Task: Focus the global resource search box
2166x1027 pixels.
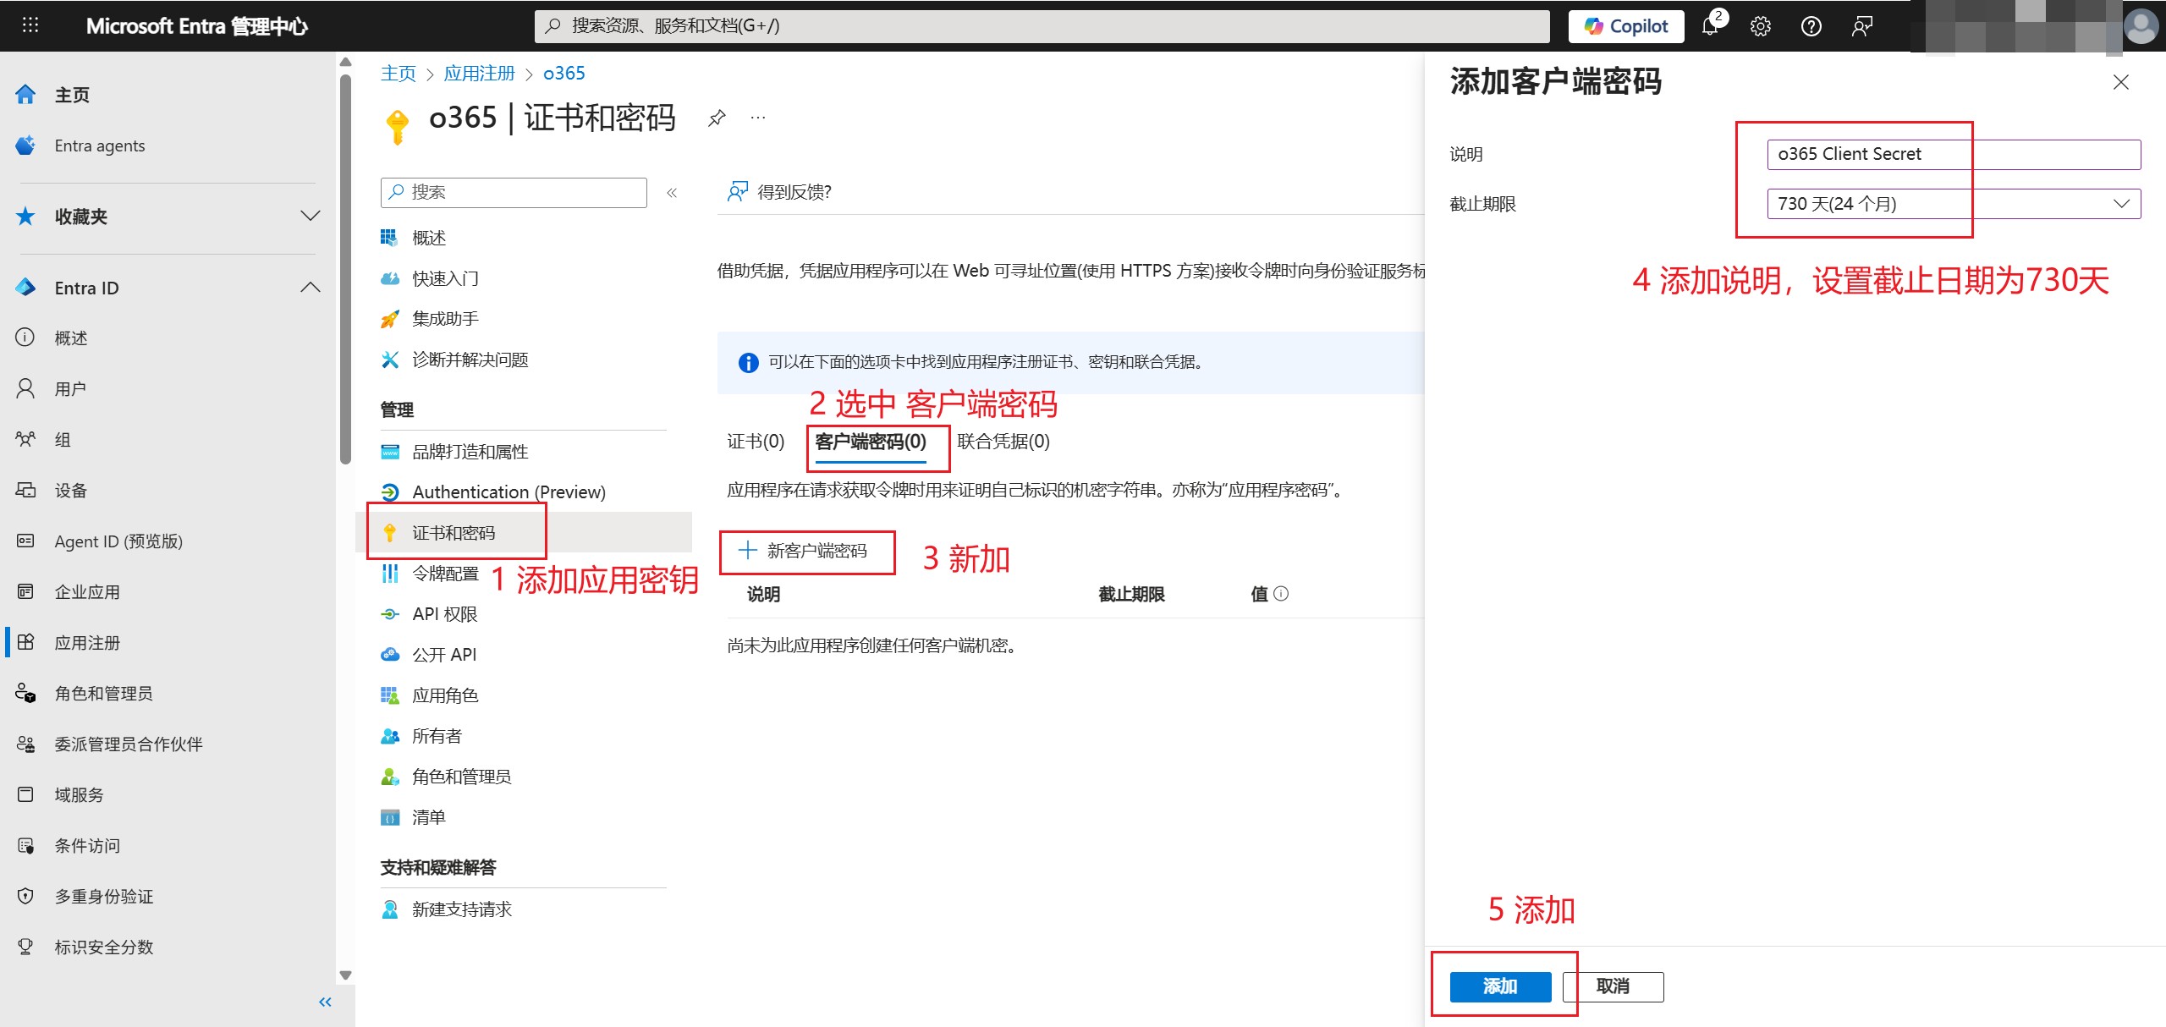Action: pos(1042,26)
